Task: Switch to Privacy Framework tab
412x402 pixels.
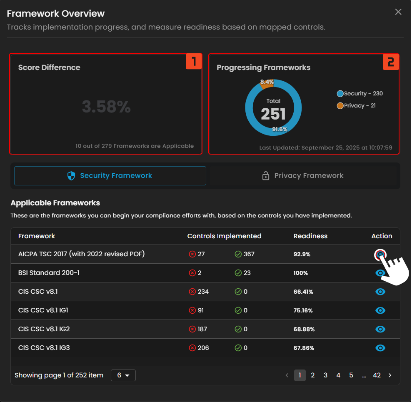Action: tap(303, 176)
